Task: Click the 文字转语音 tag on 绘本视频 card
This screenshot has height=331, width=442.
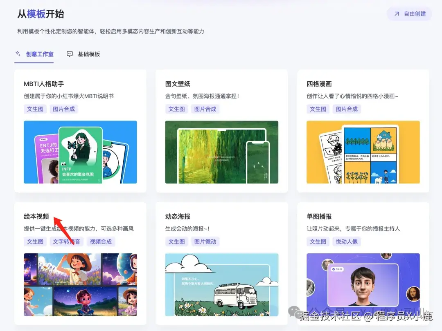Action: click(x=66, y=241)
